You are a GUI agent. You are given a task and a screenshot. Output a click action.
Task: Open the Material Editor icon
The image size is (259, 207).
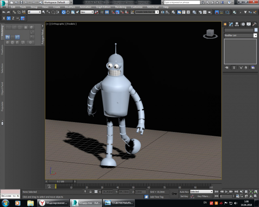[195, 12]
